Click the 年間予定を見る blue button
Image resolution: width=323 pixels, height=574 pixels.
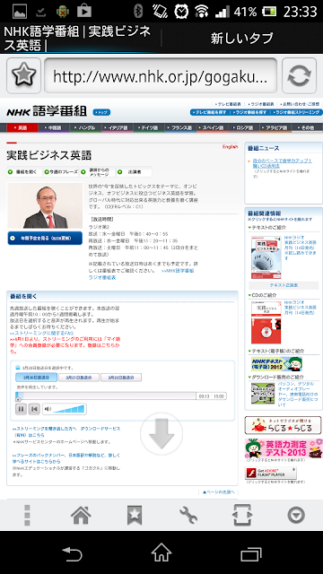[45, 238]
